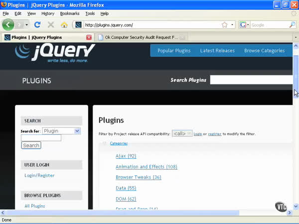Open the Animation and Effects category link

146,167
